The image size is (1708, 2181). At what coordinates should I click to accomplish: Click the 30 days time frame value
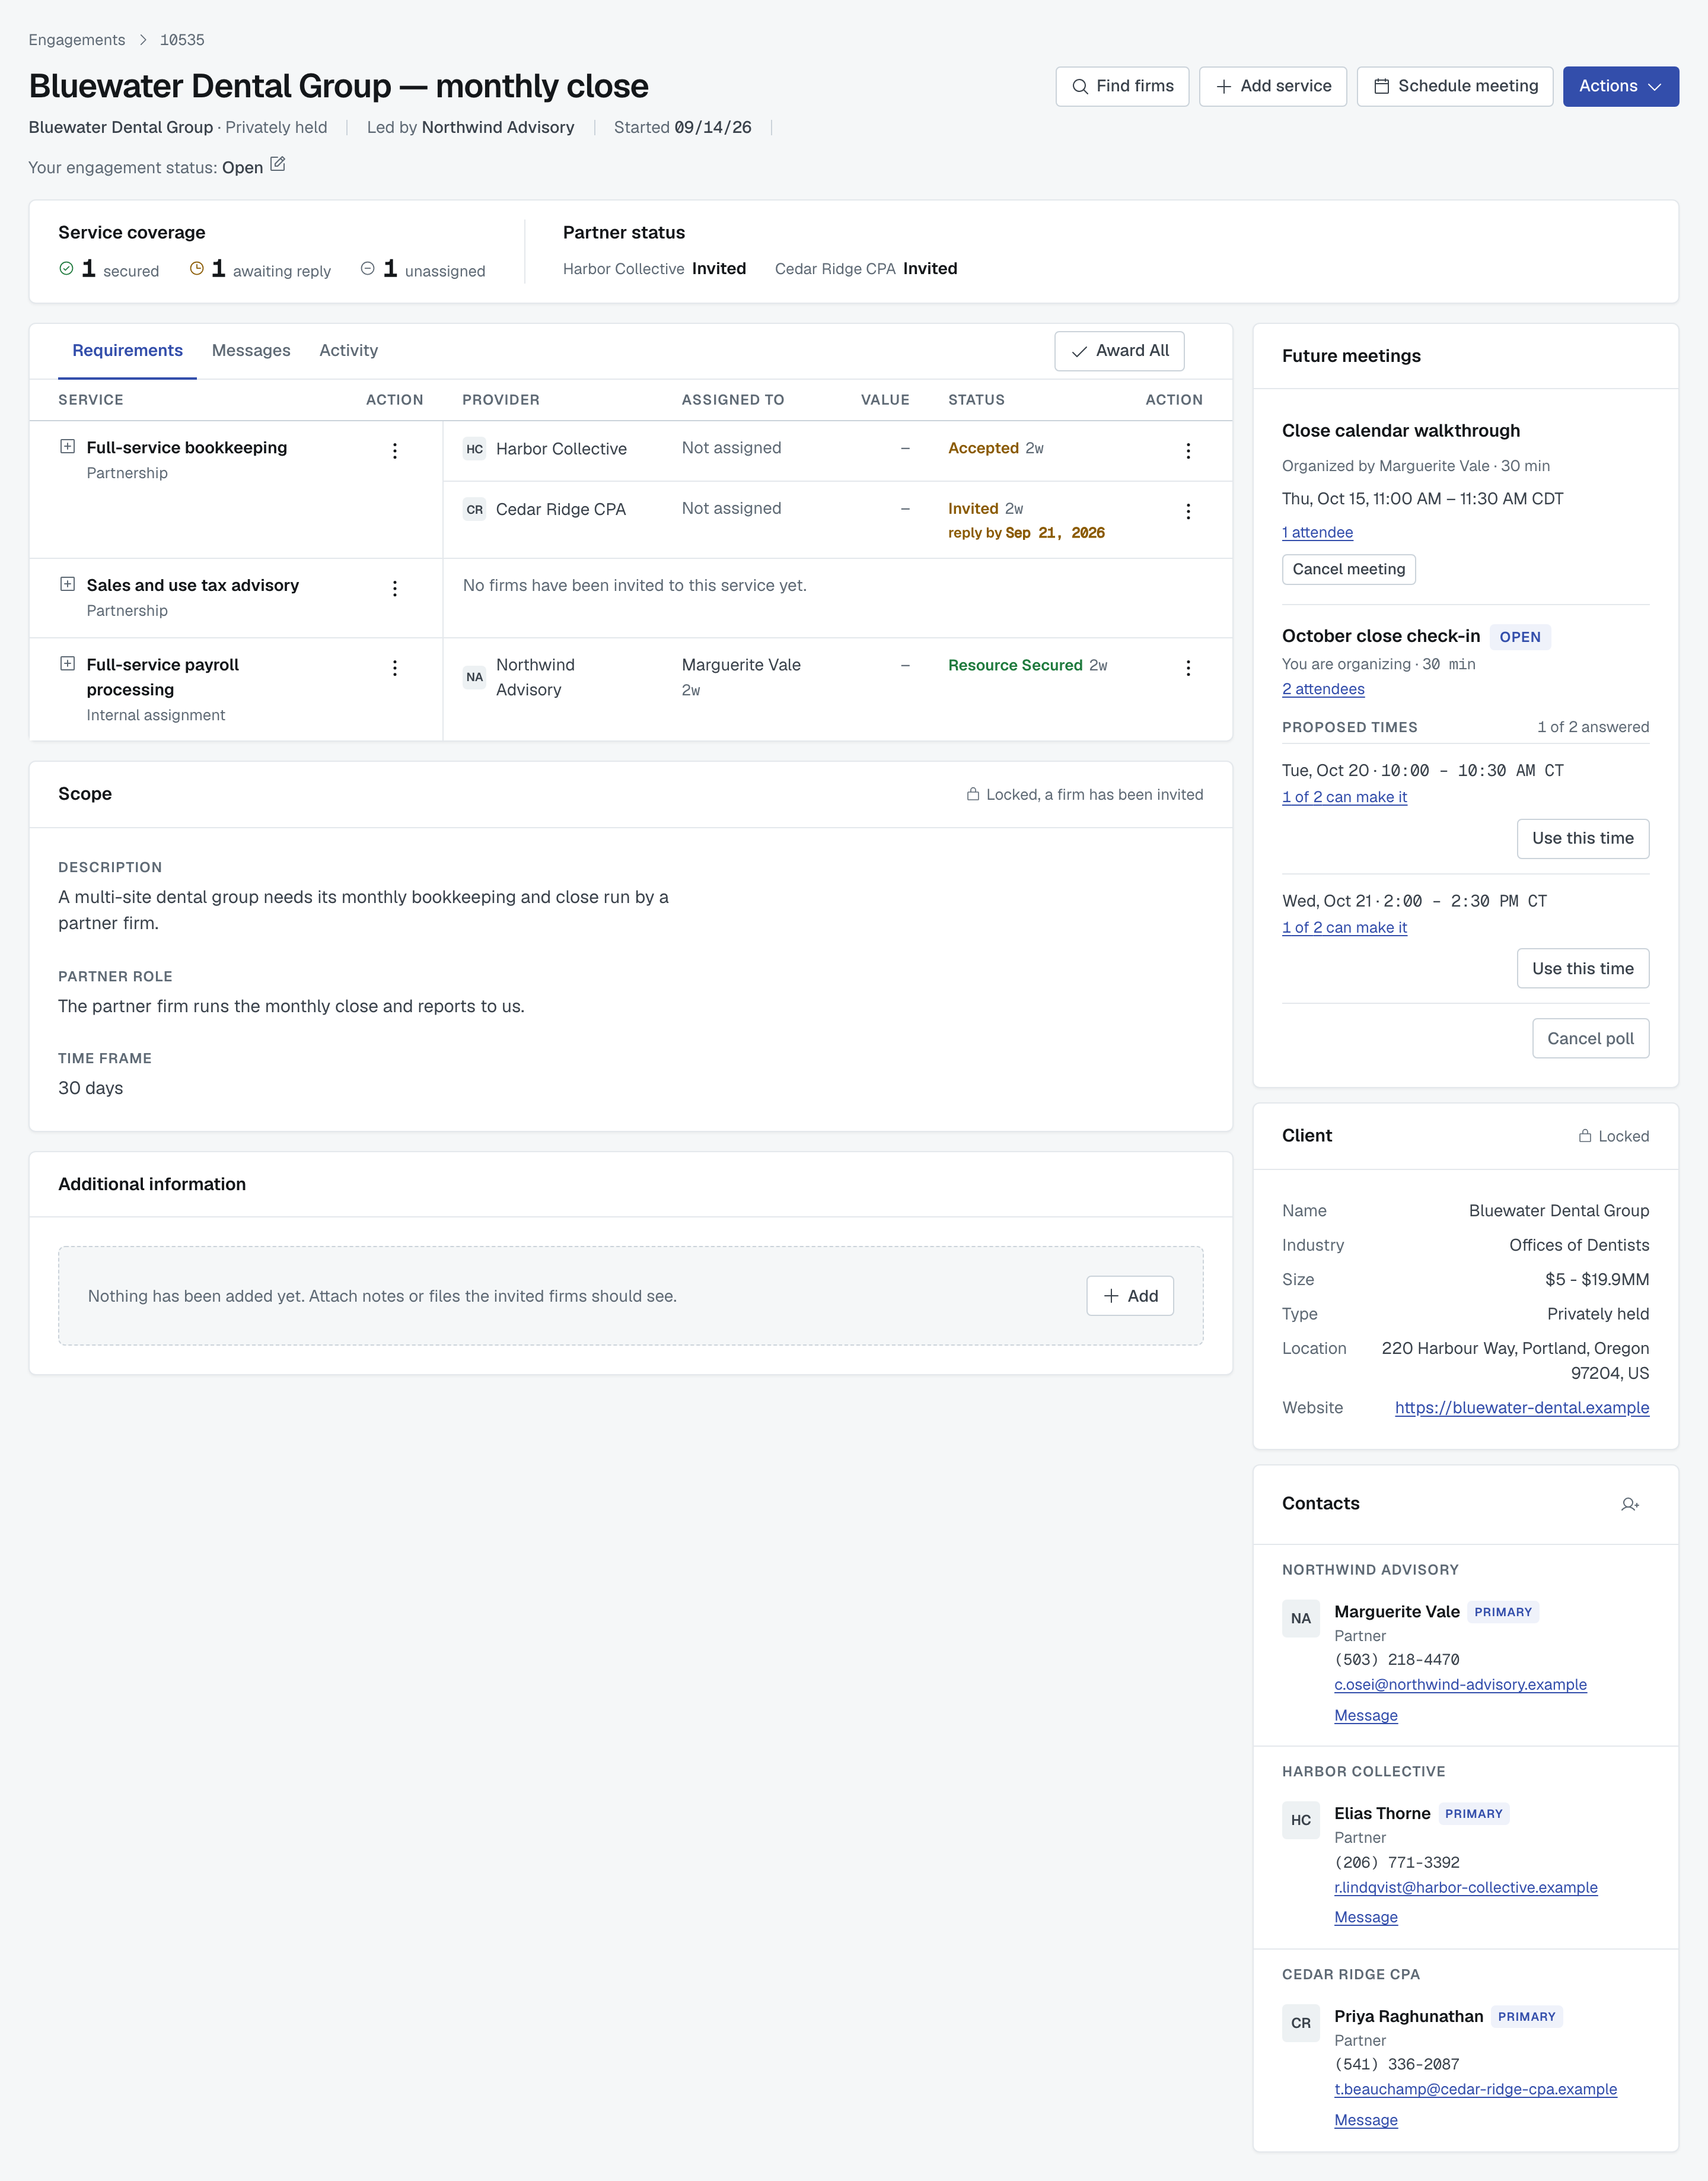(90, 1089)
